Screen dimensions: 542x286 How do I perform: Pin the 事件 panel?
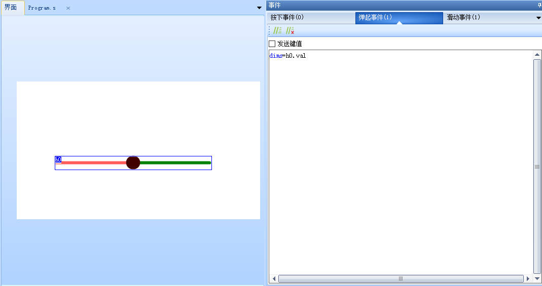point(539,5)
